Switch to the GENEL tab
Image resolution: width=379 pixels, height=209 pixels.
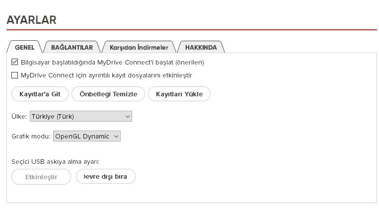pos(24,47)
